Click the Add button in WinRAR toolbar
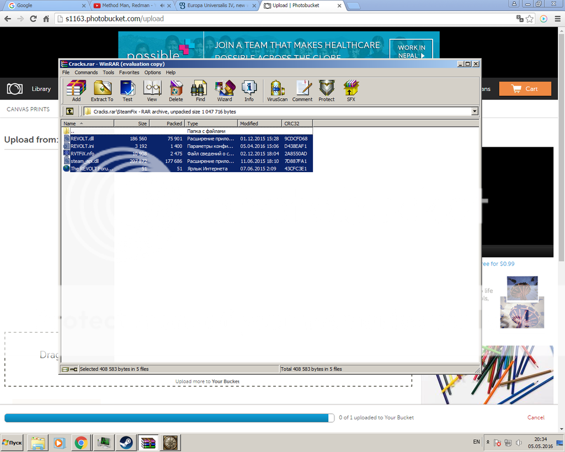Viewport: 565px width, 452px height. click(76, 90)
